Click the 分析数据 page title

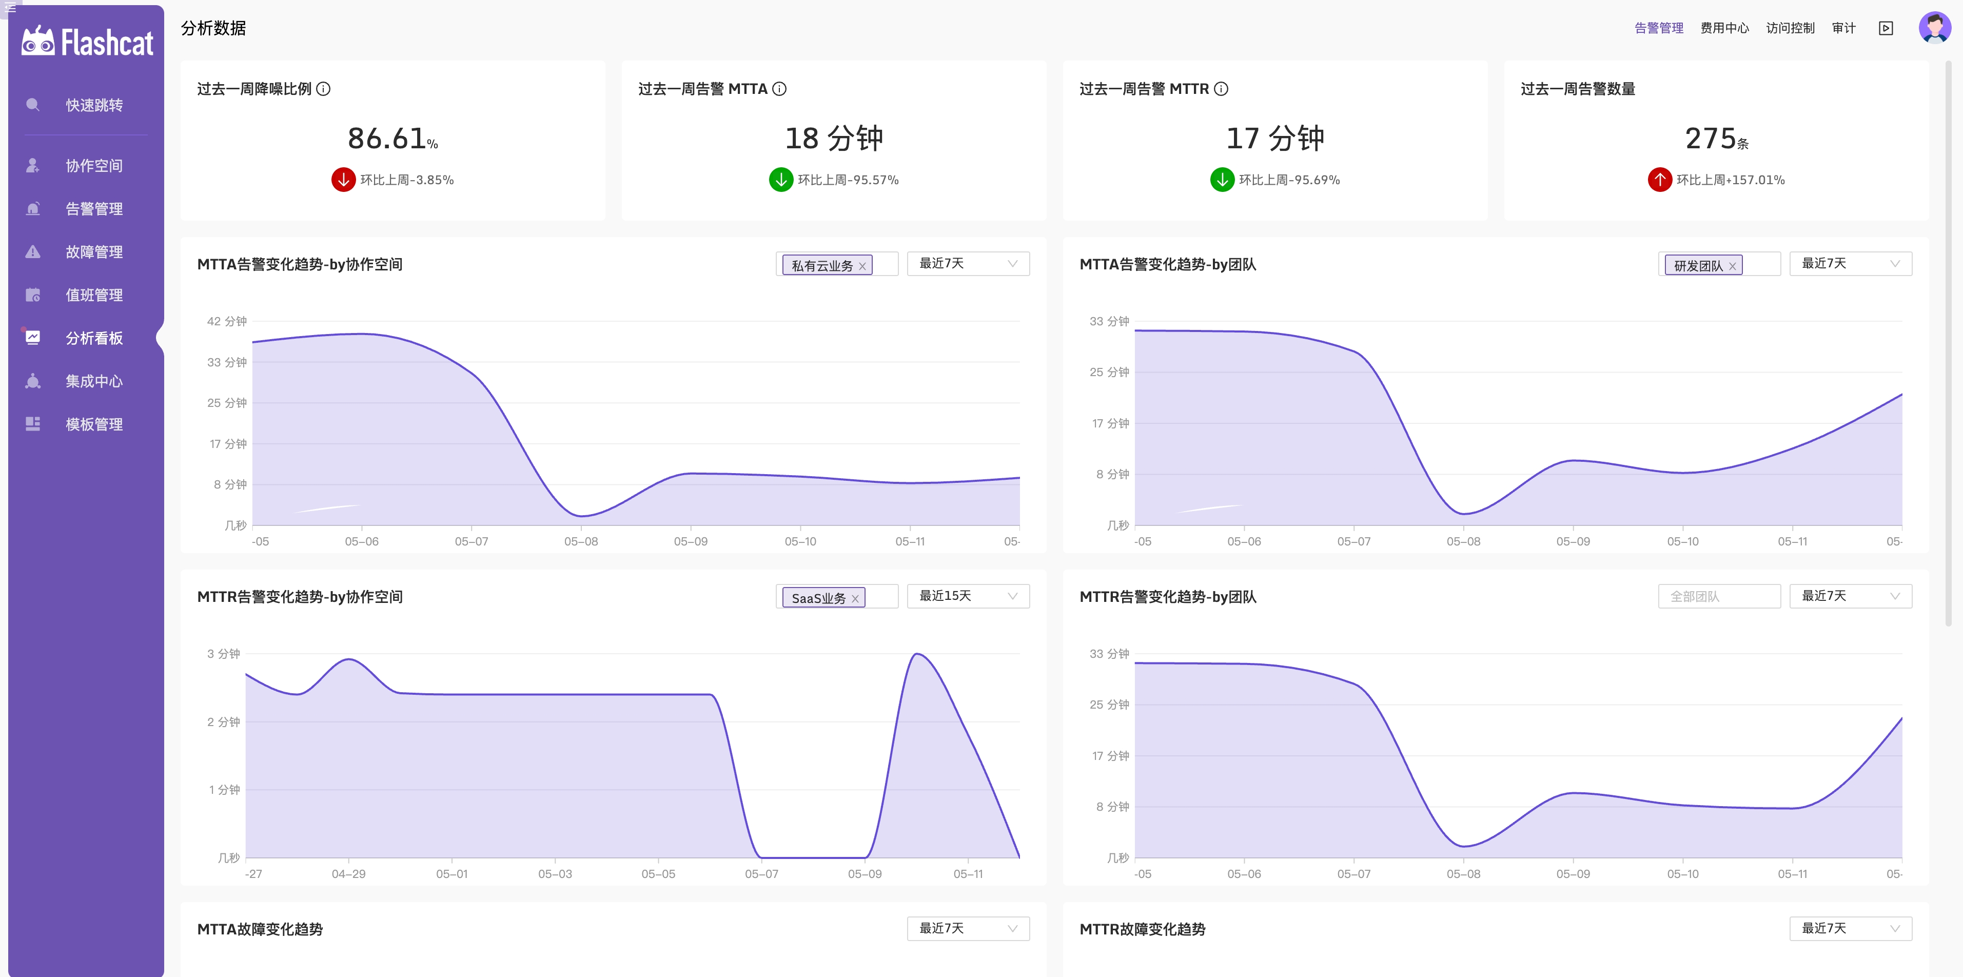click(x=213, y=28)
